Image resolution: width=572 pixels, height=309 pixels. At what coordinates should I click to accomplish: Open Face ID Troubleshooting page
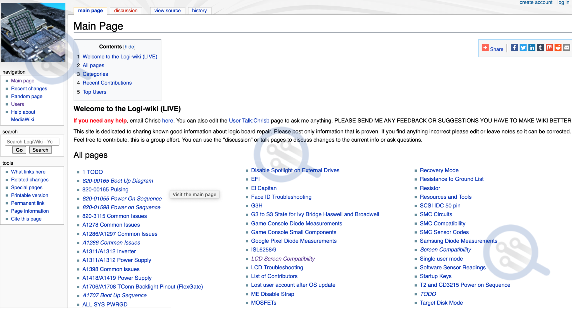click(281, 197)
